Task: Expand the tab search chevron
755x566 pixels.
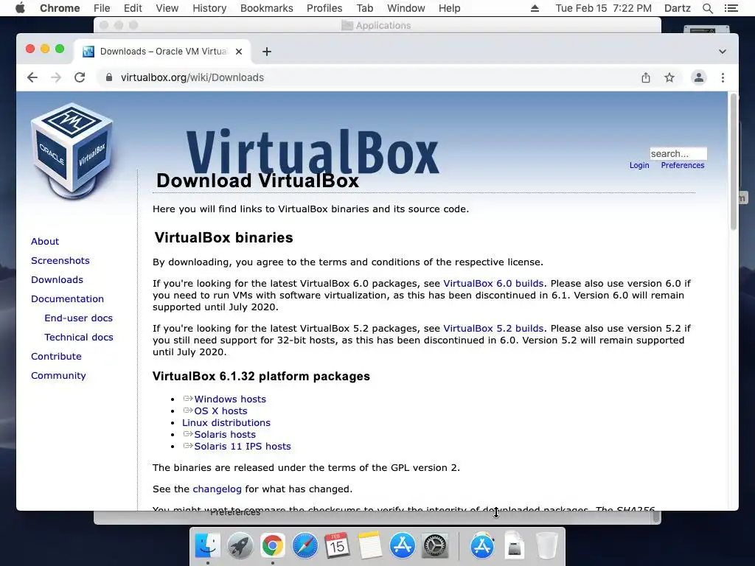Action: 723,52
